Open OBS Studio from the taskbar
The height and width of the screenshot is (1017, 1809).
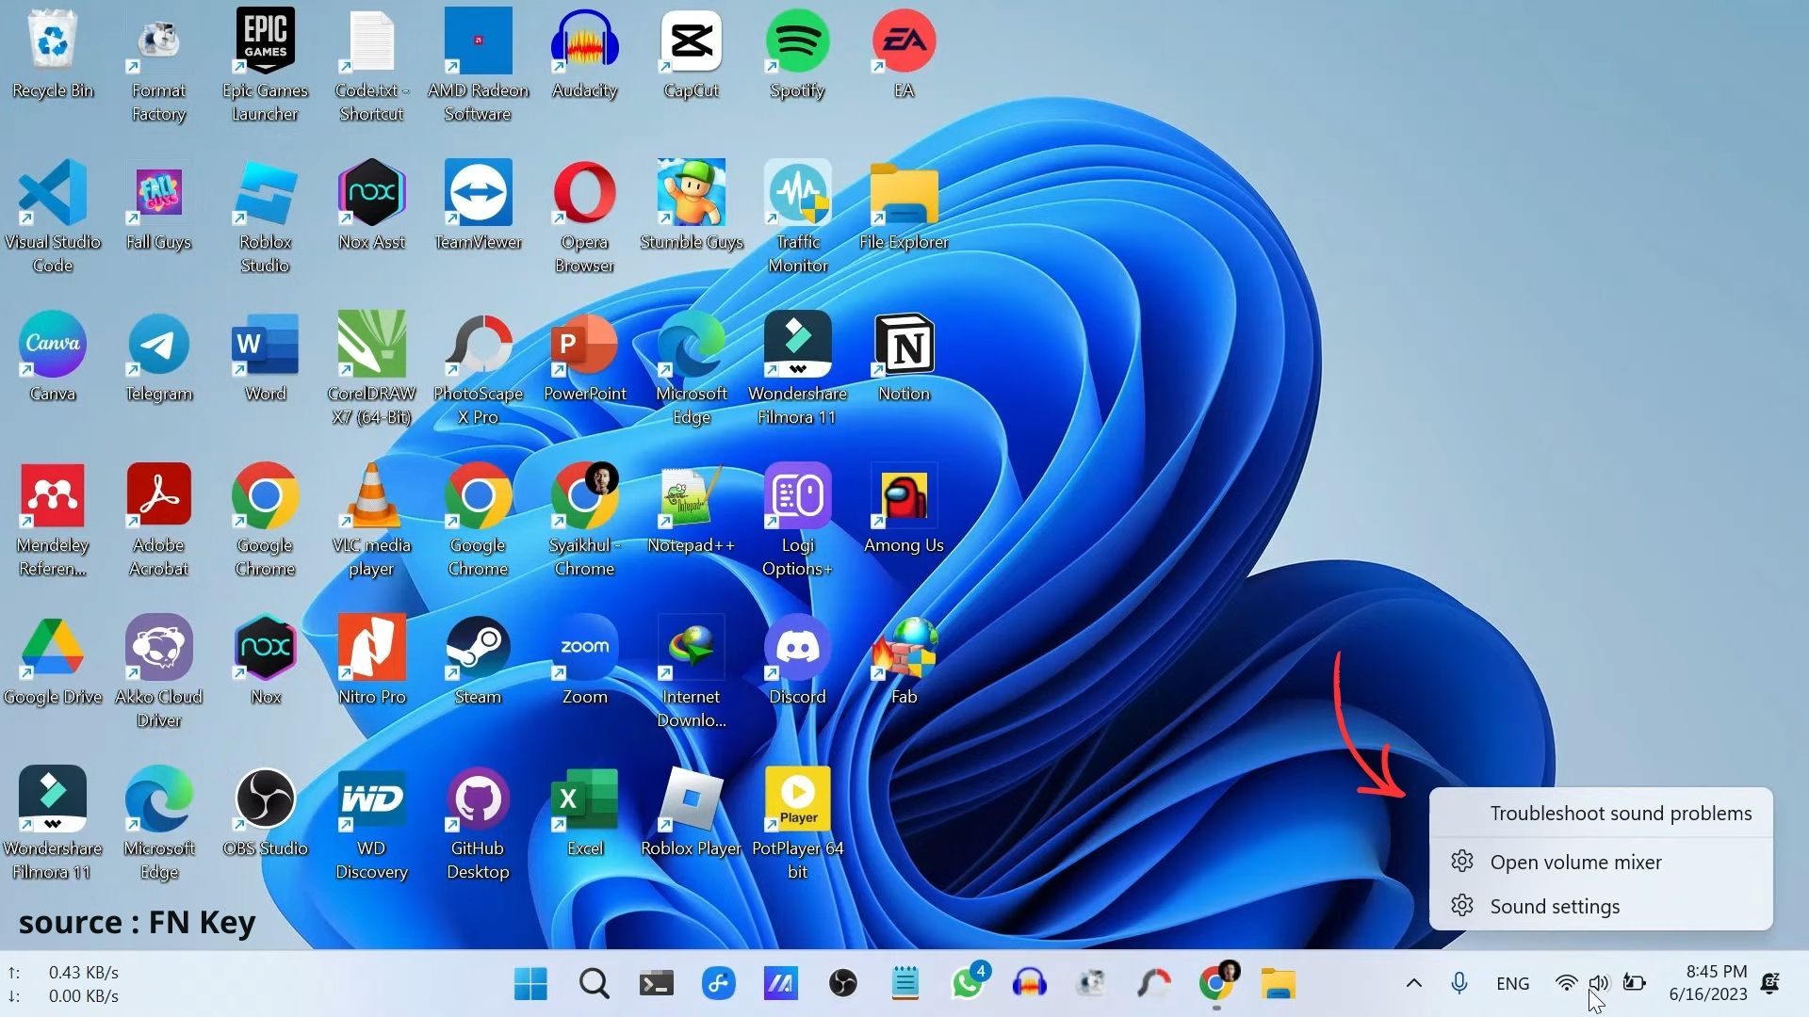[x=842, y=984]
